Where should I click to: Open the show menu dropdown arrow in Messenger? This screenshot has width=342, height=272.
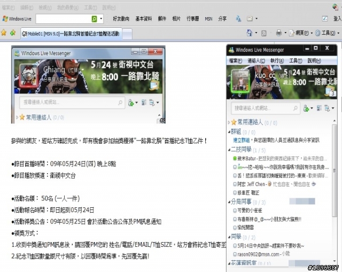pyautogui.click(x=333, y=108)
